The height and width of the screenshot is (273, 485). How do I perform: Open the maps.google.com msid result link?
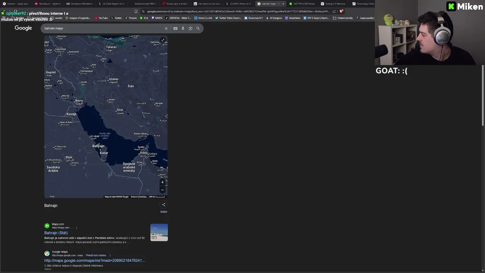(95, 260)
